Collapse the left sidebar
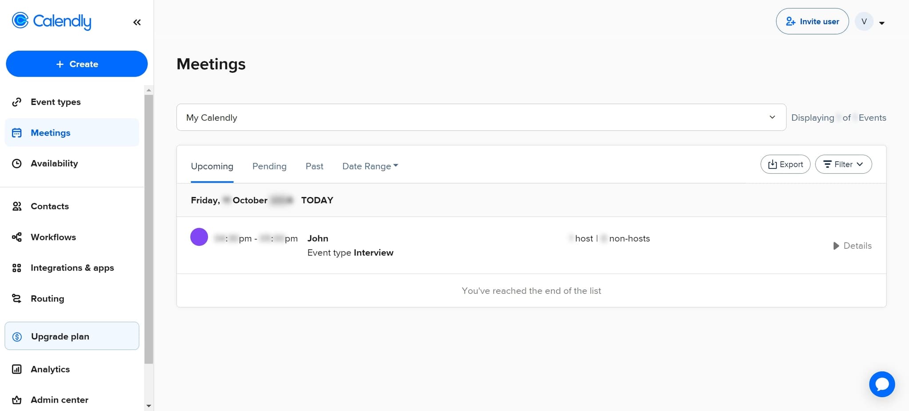Viewport: 909px width, 411px height. [x=137, y=22]
